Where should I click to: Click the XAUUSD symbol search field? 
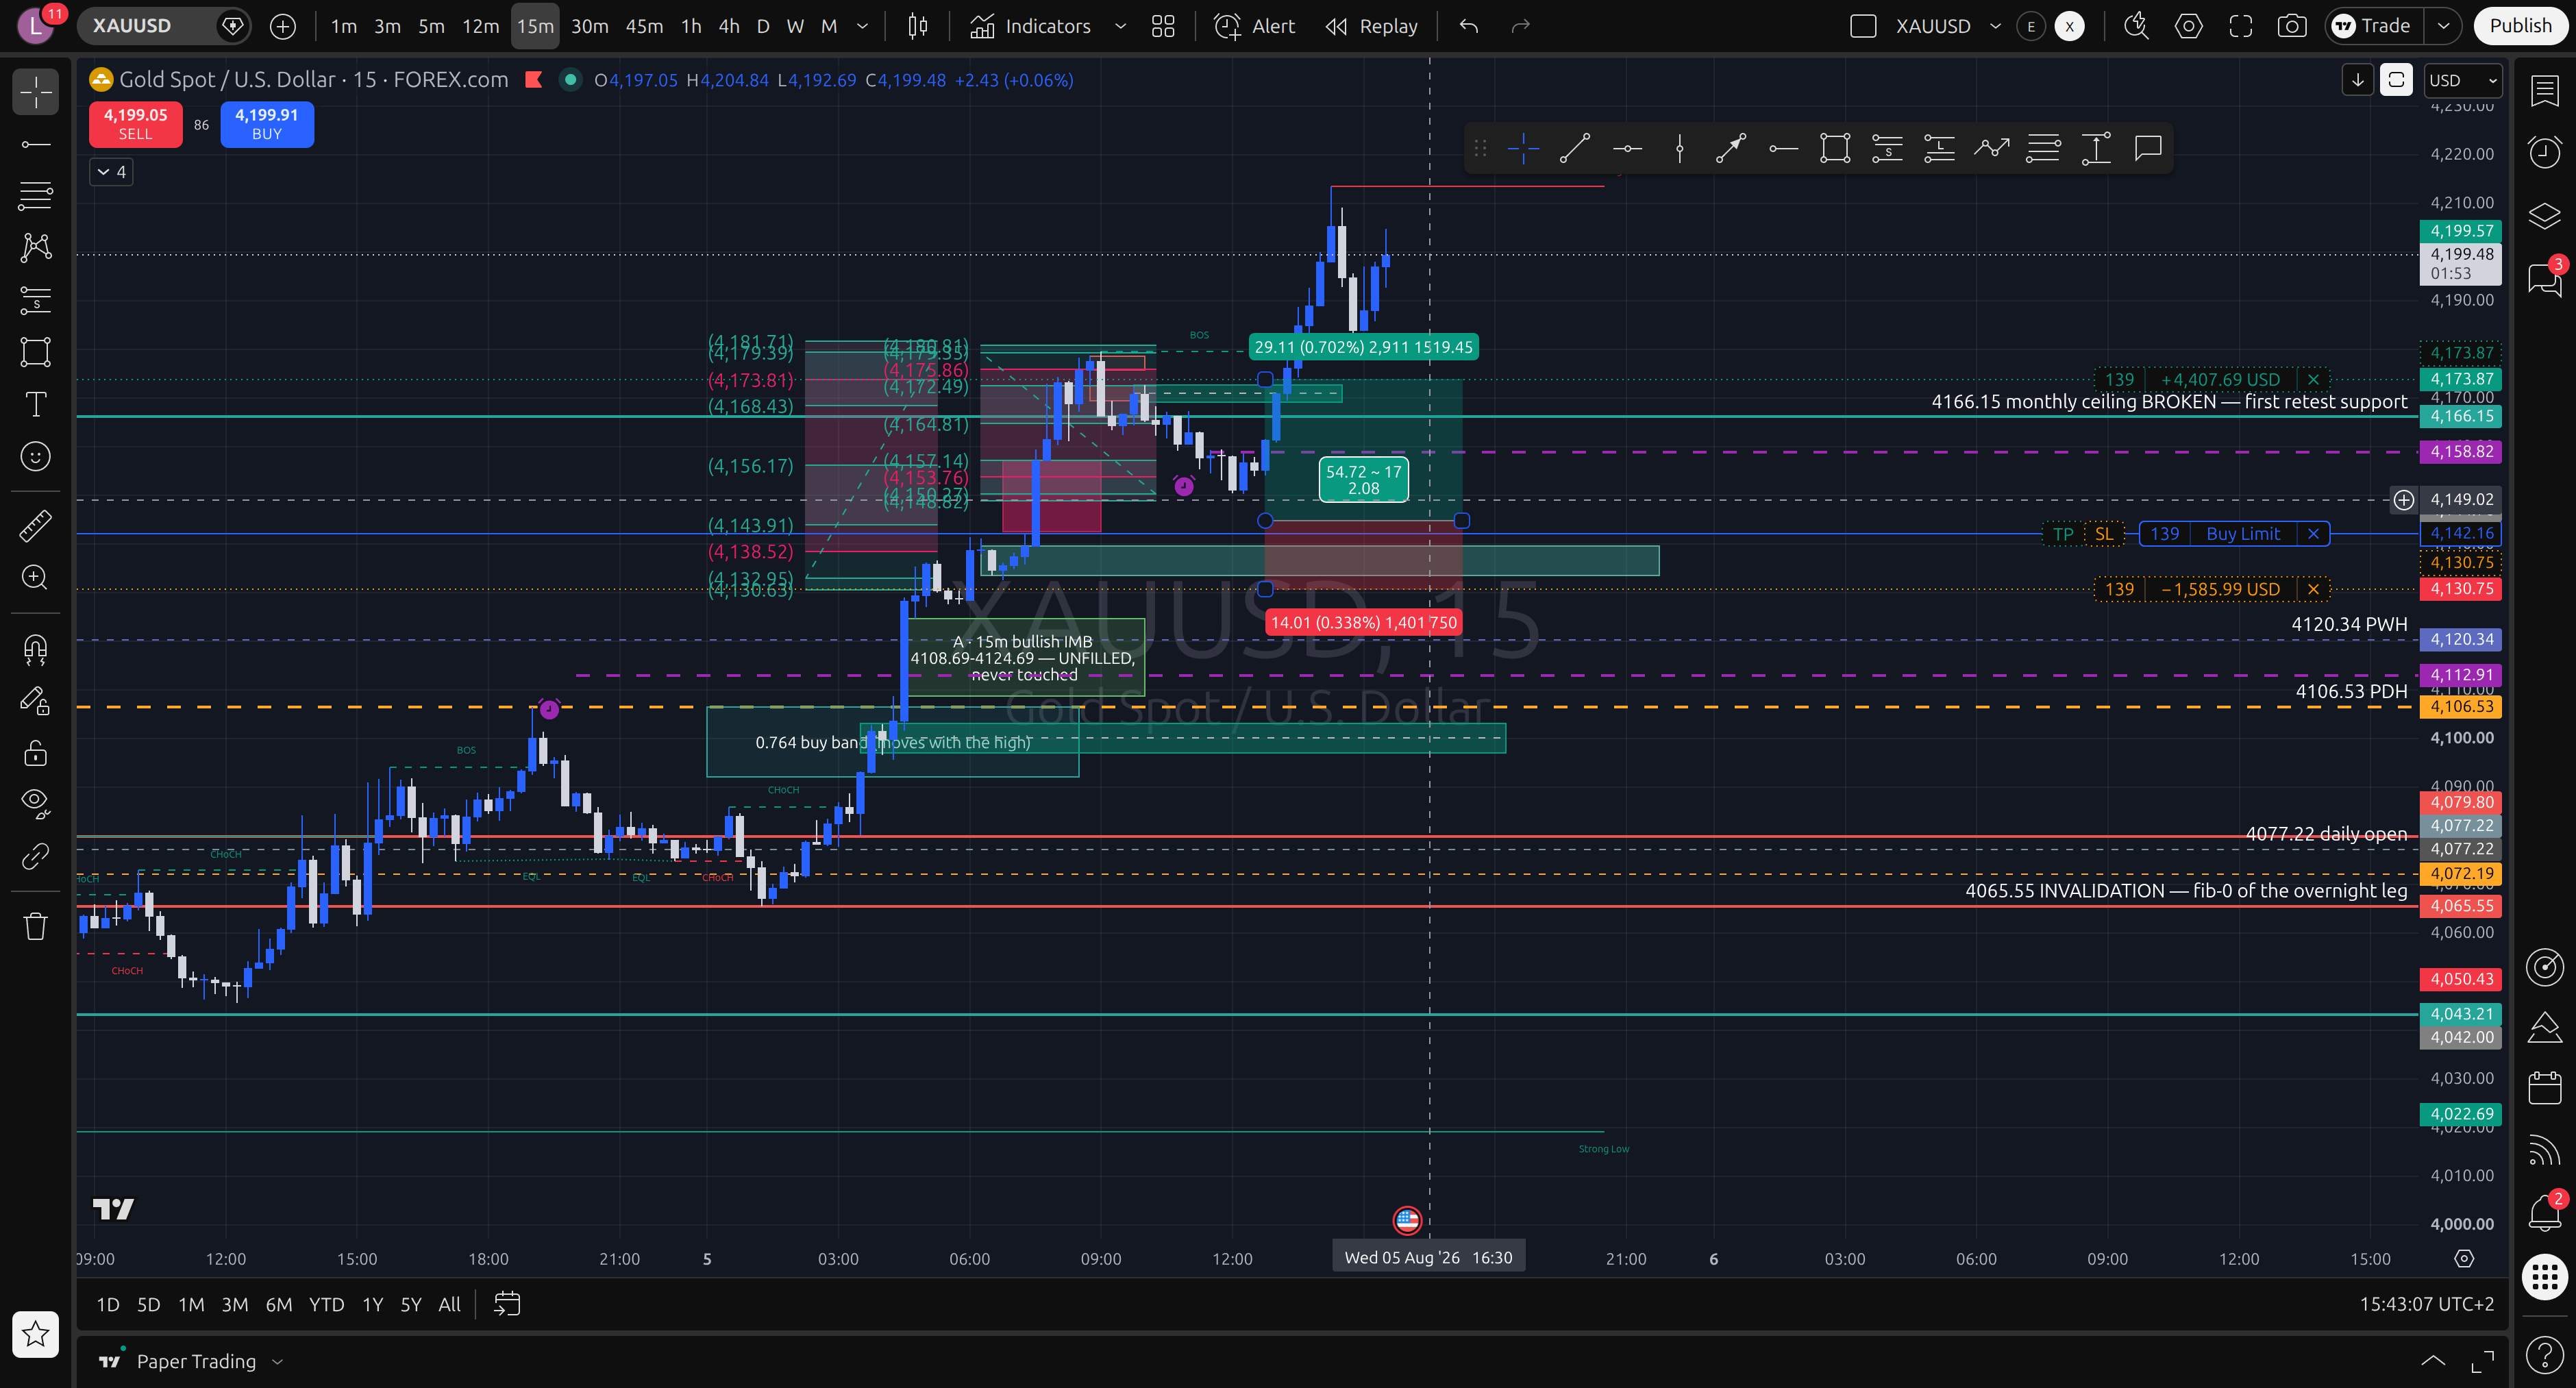147,26
